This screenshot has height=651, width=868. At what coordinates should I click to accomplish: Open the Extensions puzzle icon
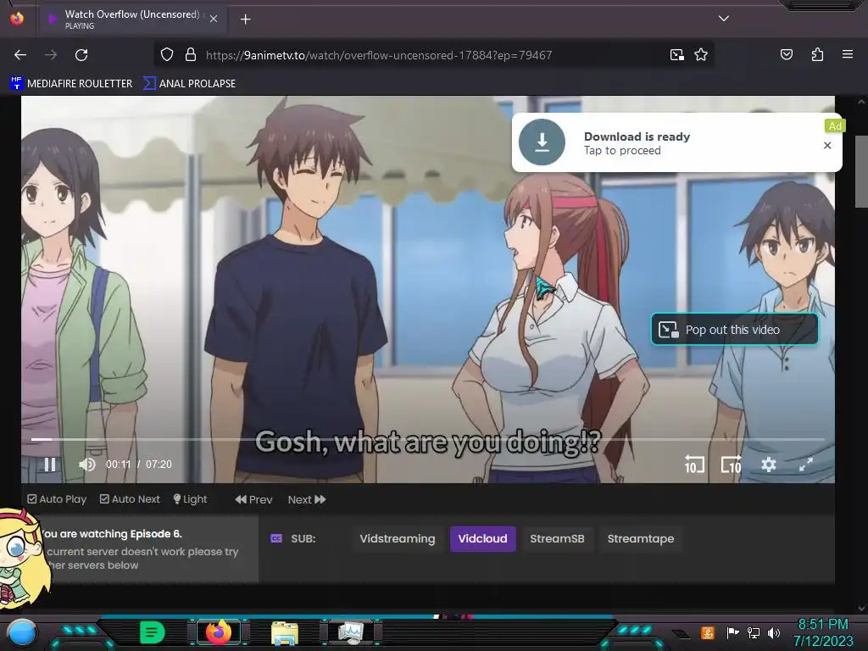point(817,54)
